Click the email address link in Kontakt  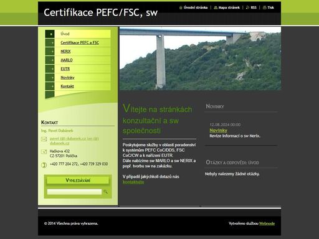74,141
